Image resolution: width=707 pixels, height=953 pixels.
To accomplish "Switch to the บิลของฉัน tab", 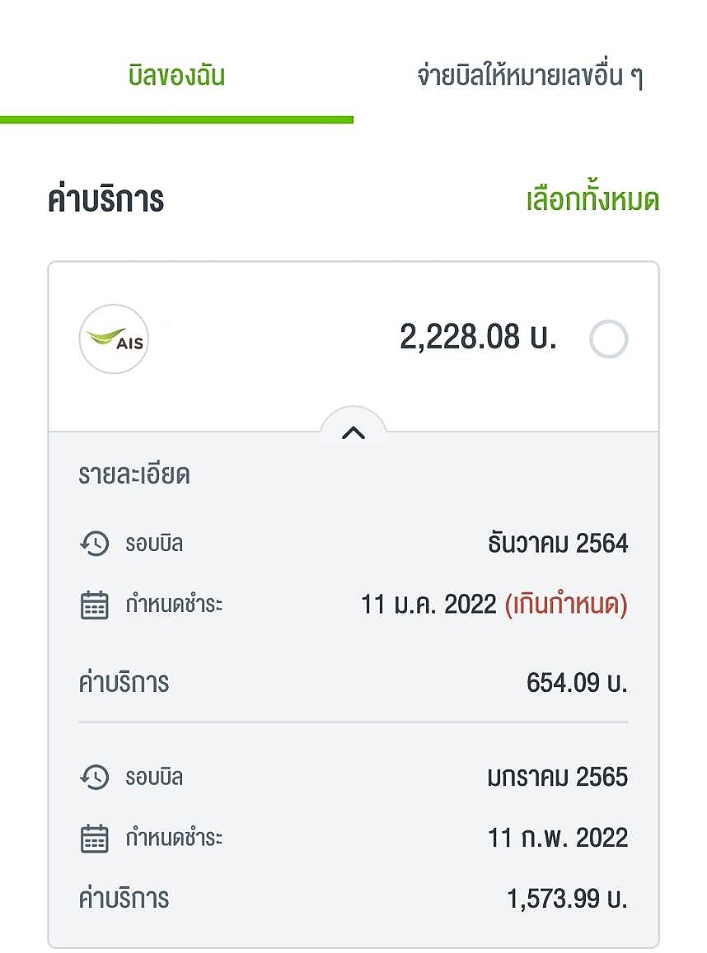I will click(x=176, y=75).
